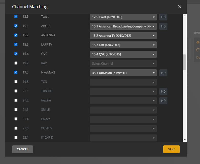The image size is (200, 164).
Task: Click the HD badge for 15.1 ABC15
Action: coord(163,26)
